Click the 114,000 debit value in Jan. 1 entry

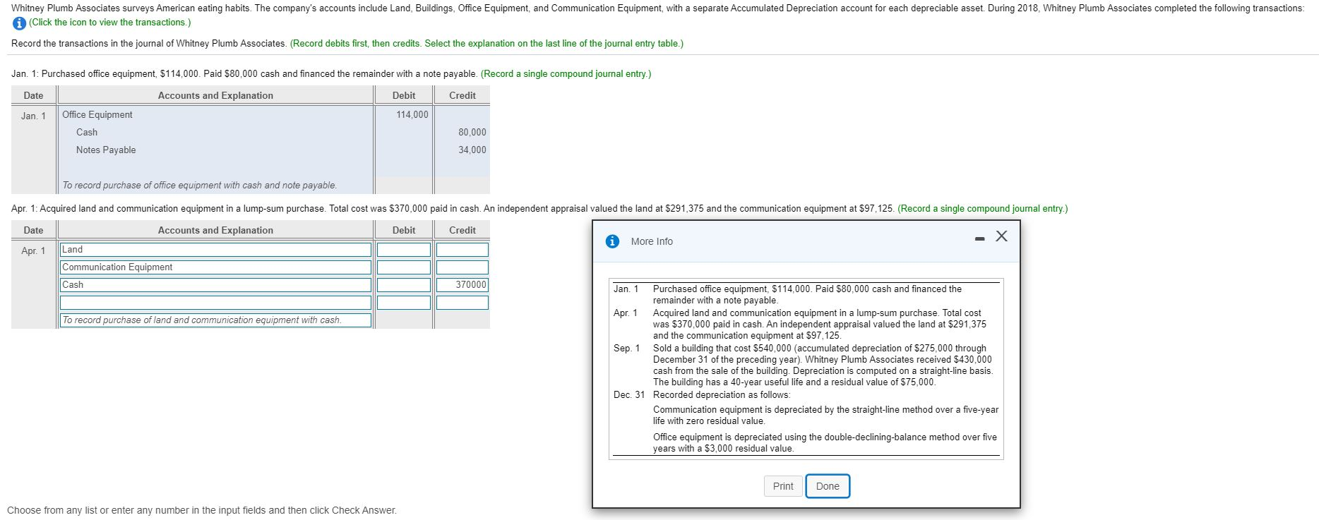tap(412, 115)
